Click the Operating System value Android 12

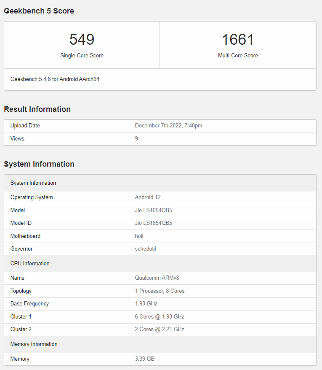pyautogui.click(x=148, y=197)
